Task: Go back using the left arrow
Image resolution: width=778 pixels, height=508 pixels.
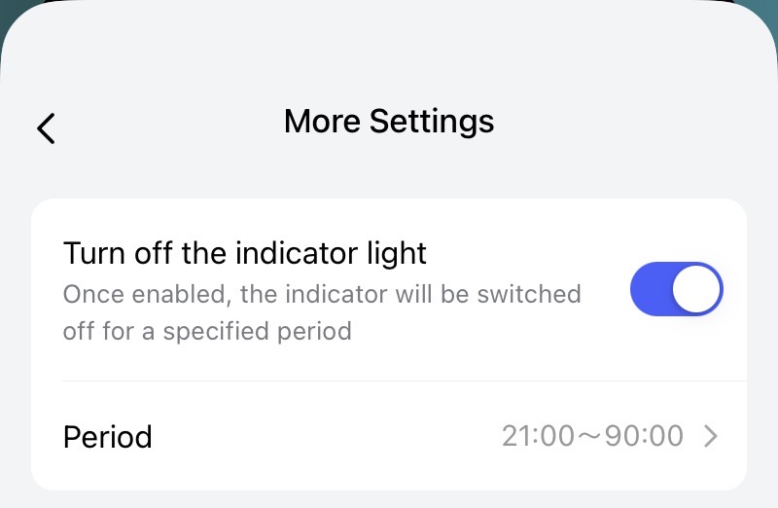Action: [46, 127]
